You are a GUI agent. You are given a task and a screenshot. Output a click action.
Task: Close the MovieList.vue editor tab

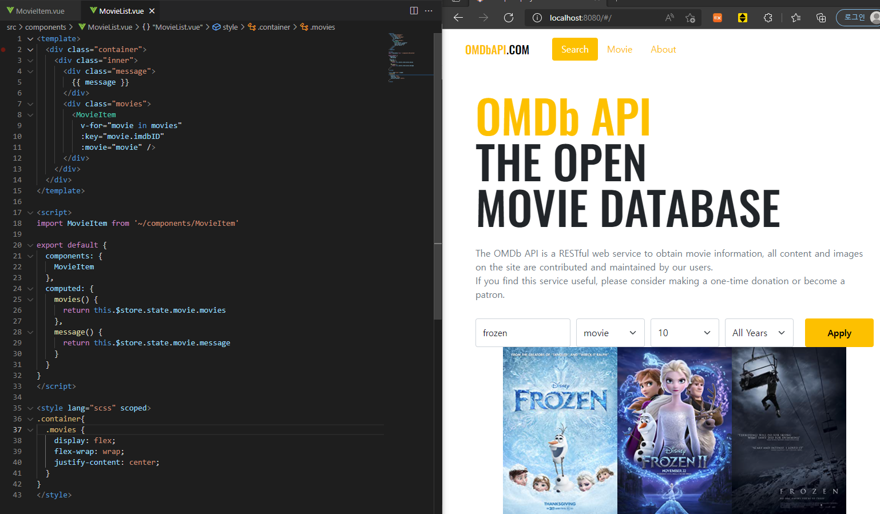tap(152, 11)
